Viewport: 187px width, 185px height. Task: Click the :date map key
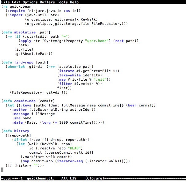click(17, 122)
